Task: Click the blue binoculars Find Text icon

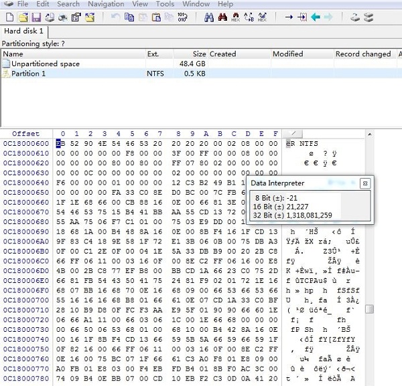Action: (x=209, y=17)
